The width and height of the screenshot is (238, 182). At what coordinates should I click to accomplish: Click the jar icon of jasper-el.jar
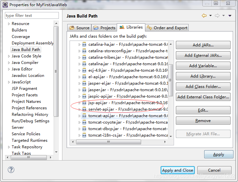[x=84, y=83]
